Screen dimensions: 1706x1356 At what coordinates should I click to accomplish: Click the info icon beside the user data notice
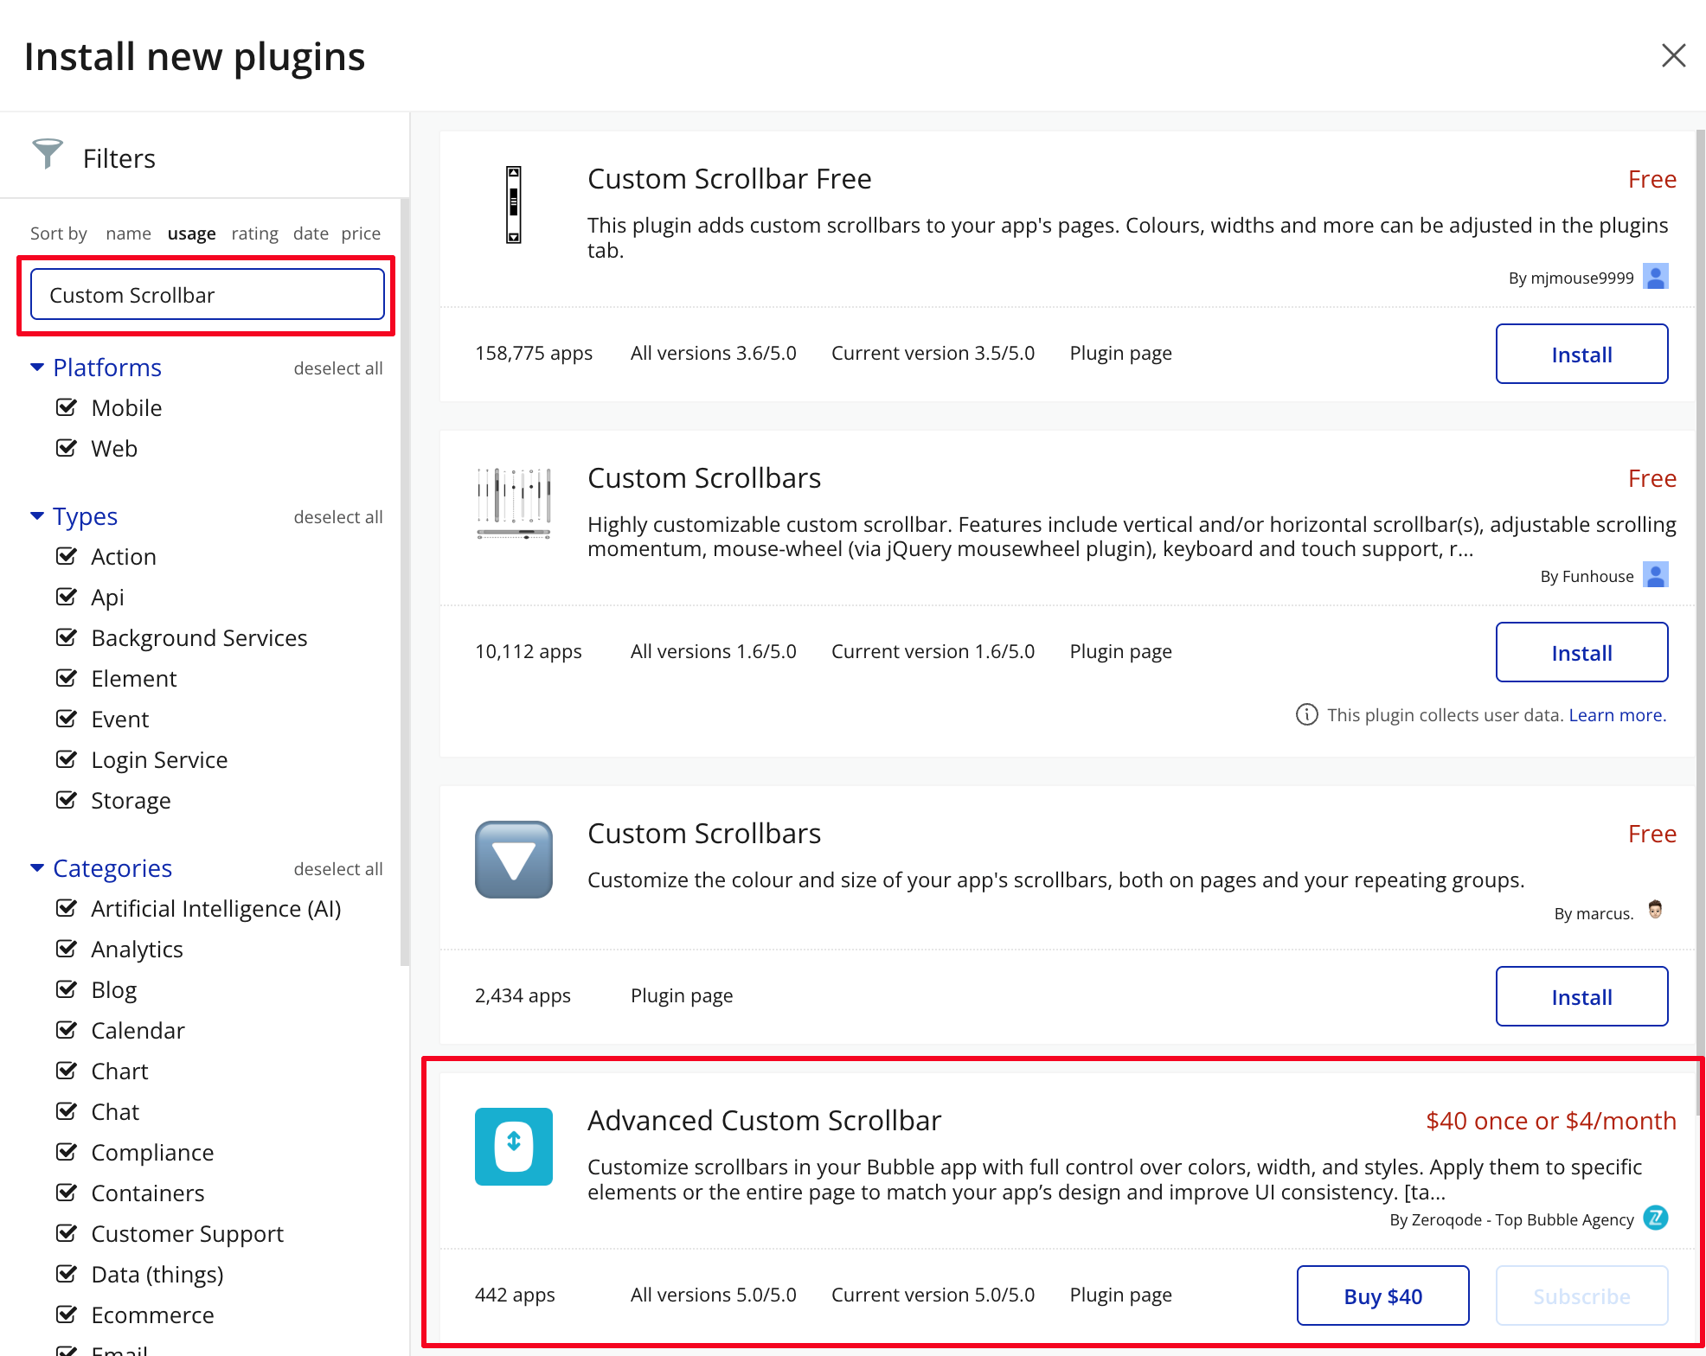pyautogui.click(x=1306, y=714)
